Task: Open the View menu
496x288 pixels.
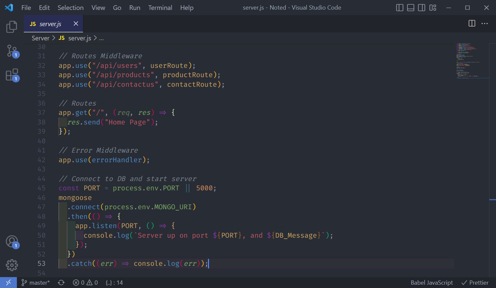Action: (98, 8)
